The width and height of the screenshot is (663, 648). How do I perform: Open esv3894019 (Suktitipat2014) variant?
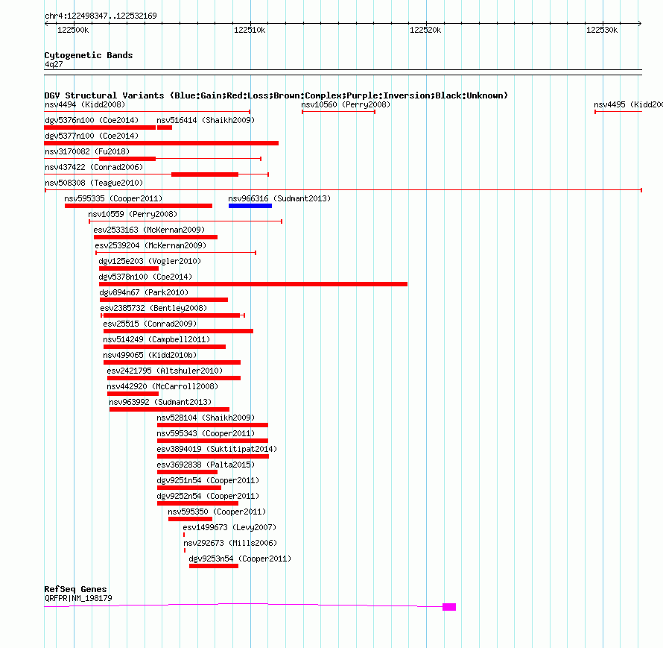click(217, 449)
